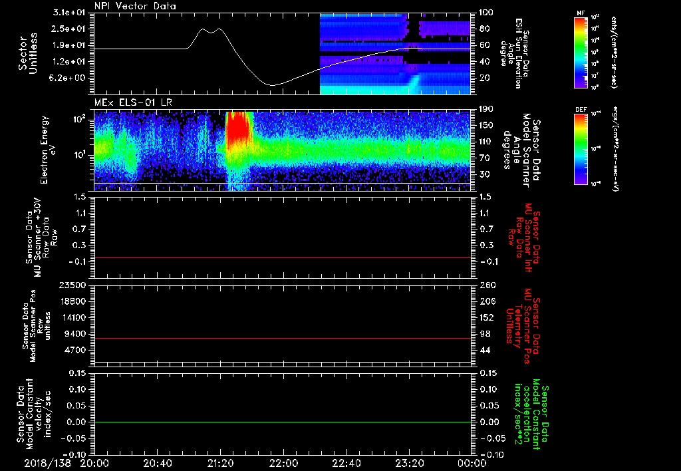681x471 pixels.
Task: Click the "20:40" time axis label
Action: click(157, 463)
